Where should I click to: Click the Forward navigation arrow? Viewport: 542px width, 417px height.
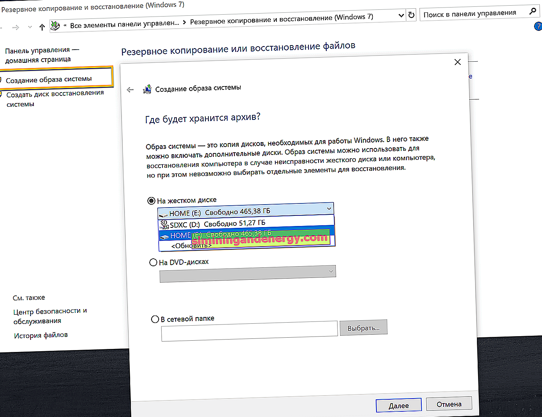tap(15, 27)
